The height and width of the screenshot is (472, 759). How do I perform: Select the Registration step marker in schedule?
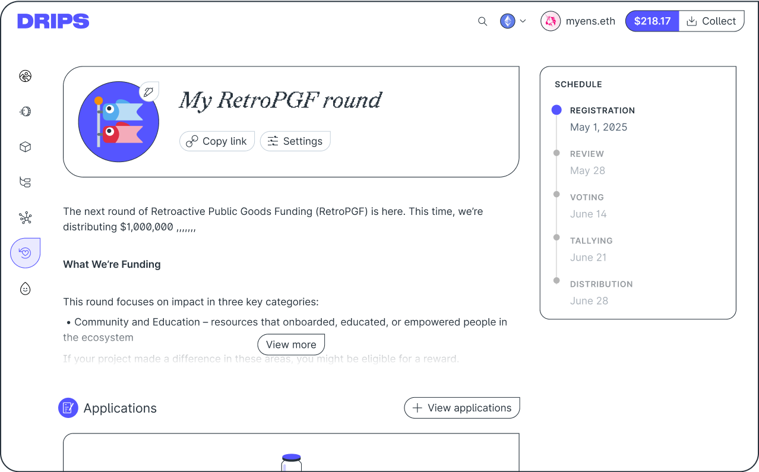(x=556, y=110)
